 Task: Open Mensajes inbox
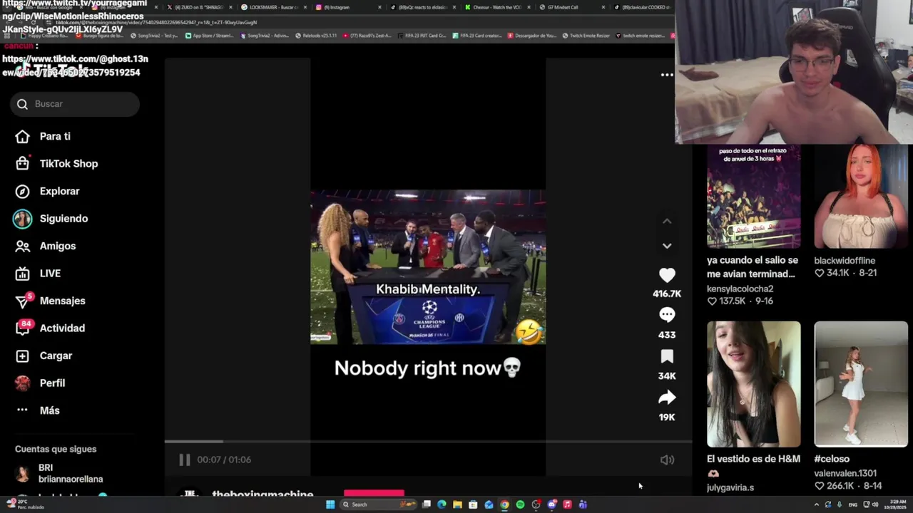[x=51, y=301]
